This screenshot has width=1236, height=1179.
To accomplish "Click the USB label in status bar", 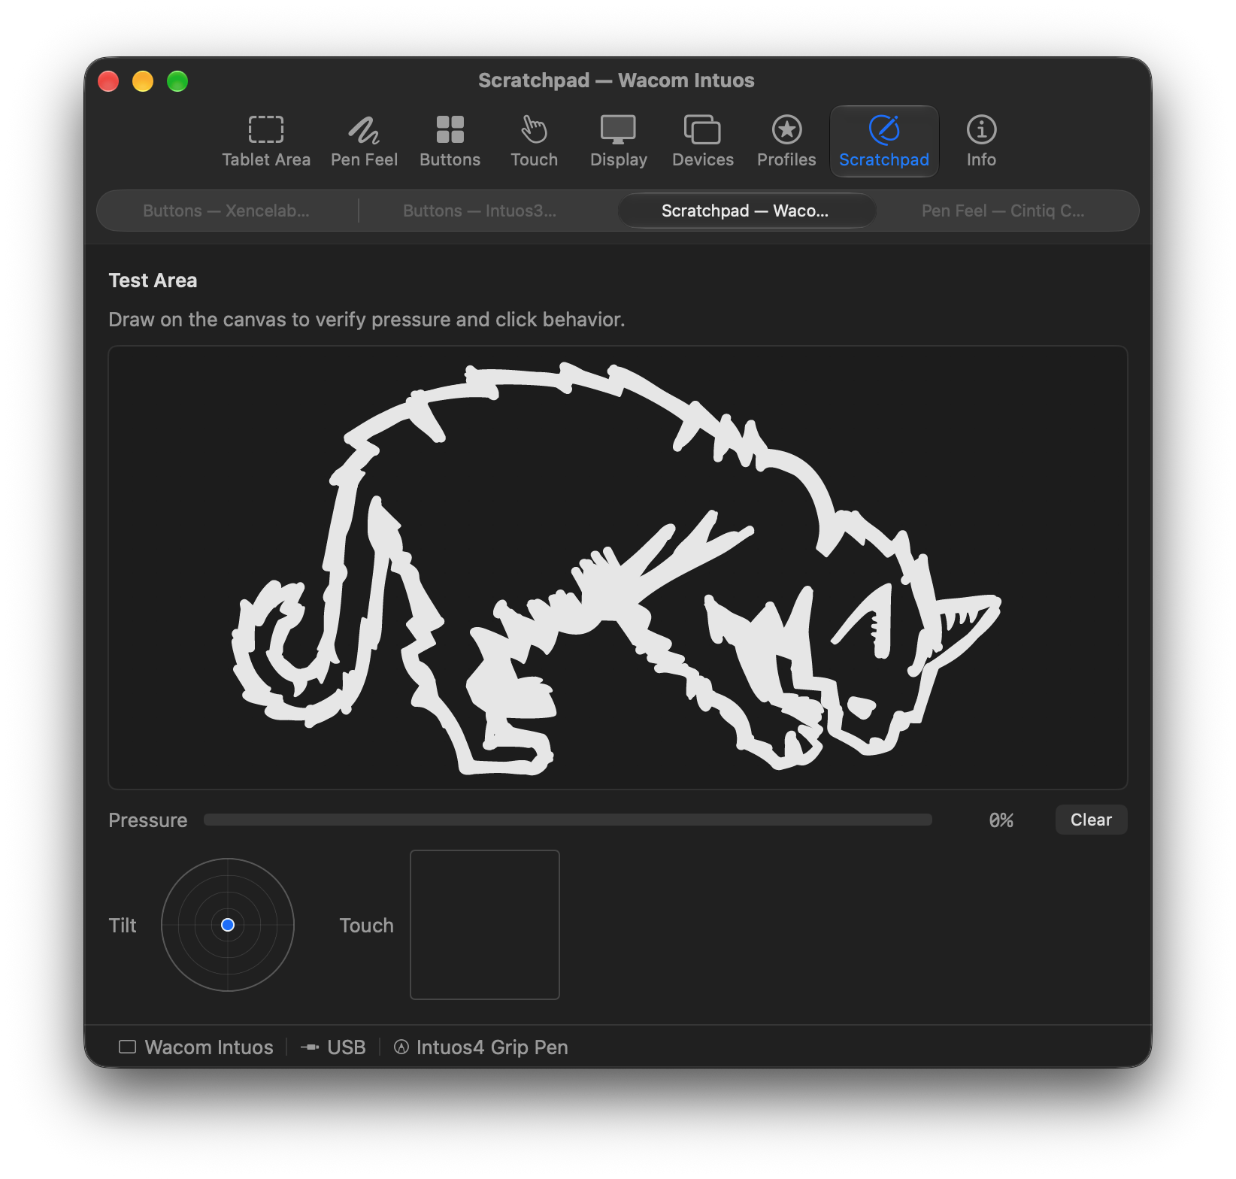I will pyautogui.click(x=347, y=1047).
